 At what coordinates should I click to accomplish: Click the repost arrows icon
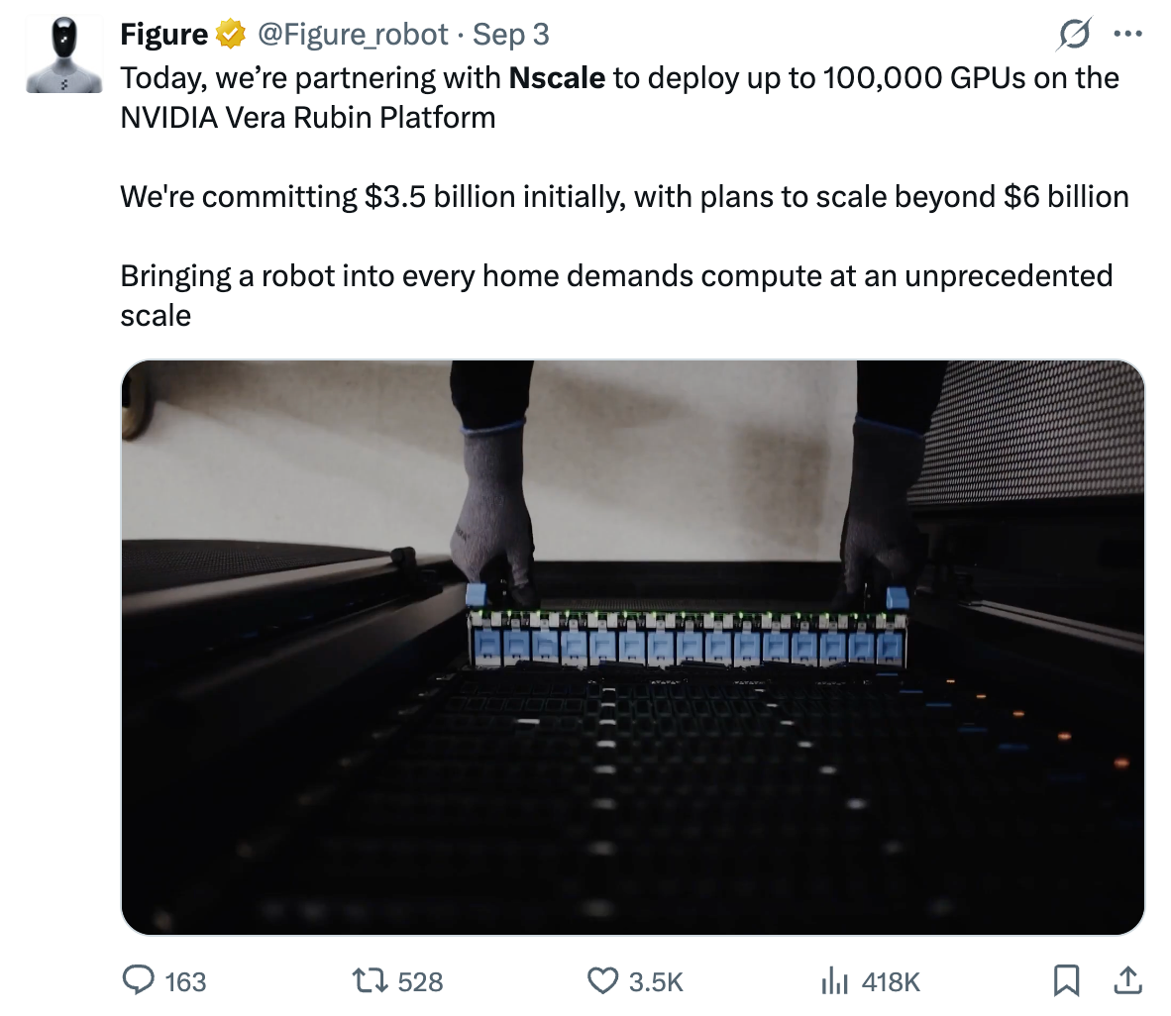[x=370, y=981]
